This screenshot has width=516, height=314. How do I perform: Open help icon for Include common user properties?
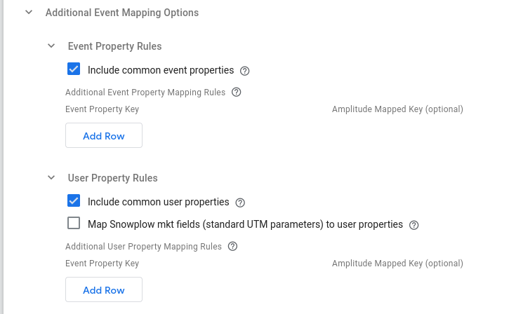[x=240, y=203]
